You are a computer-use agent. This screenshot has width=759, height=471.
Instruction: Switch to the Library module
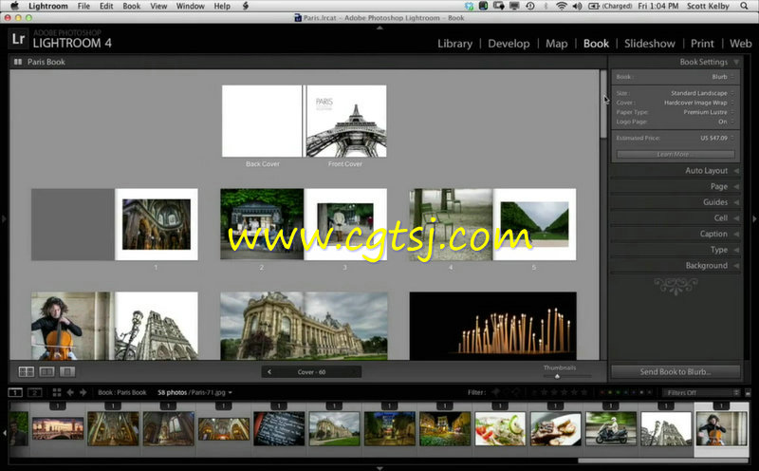454,44
